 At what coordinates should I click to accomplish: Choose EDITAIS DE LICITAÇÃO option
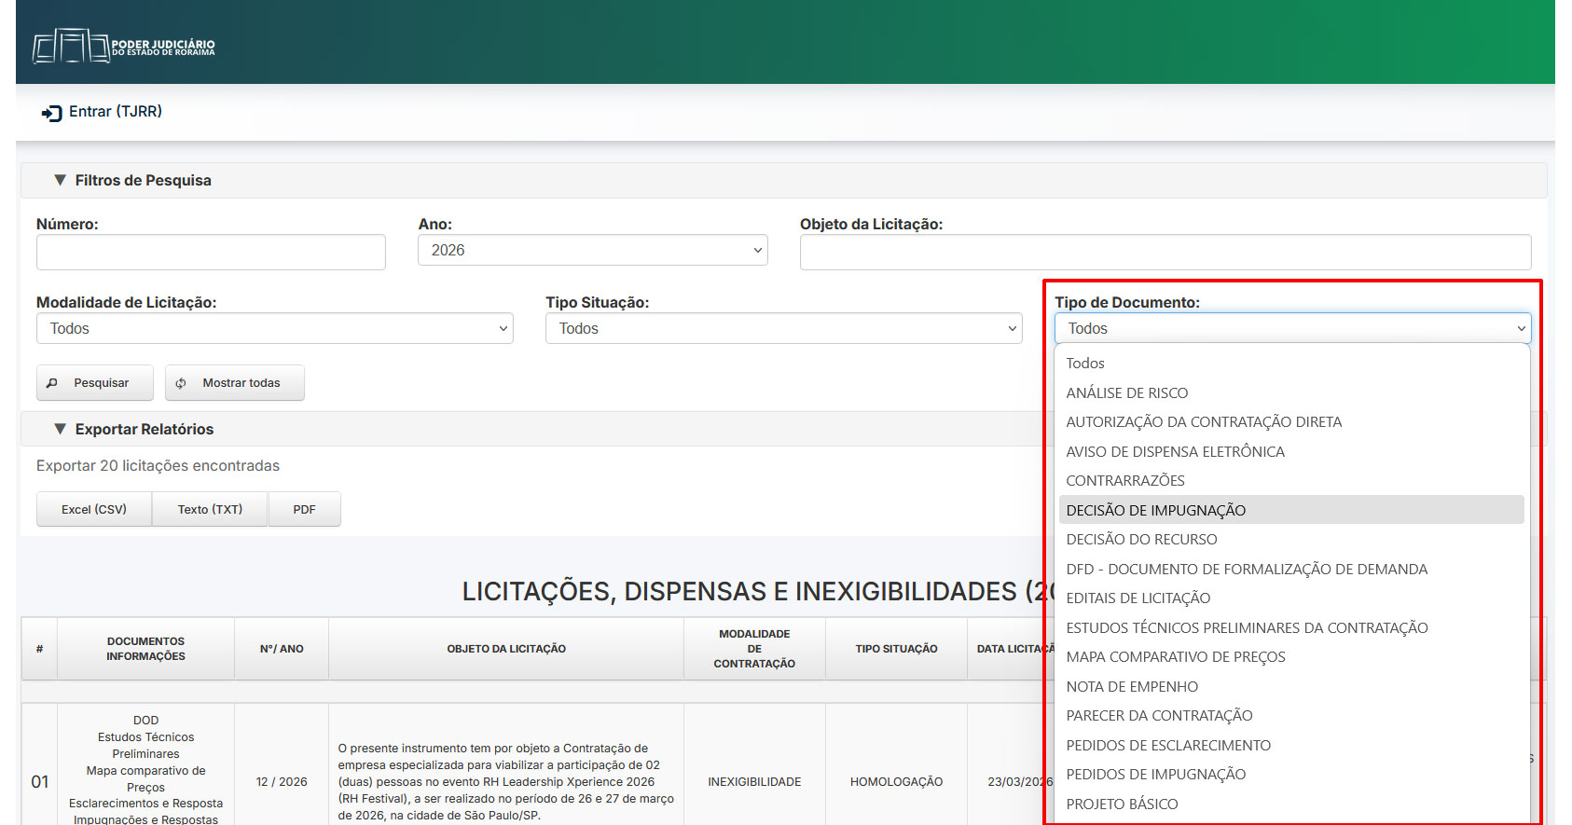pos(1138,598)
